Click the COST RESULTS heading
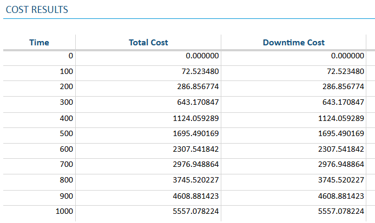 37,10
